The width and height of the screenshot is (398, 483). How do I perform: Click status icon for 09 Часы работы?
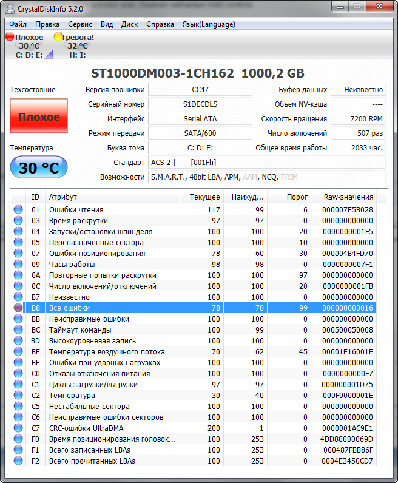coord(18,265)
